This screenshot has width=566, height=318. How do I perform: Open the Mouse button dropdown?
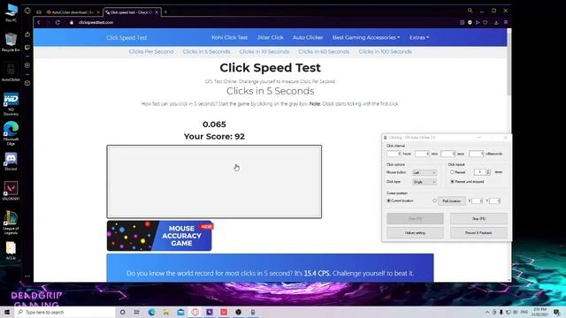[424, 173]
